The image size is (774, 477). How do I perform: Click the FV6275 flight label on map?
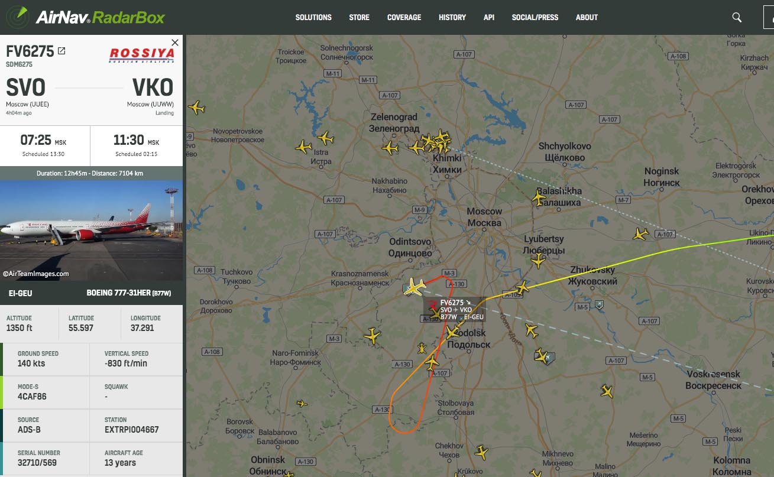tap(461, 310)
